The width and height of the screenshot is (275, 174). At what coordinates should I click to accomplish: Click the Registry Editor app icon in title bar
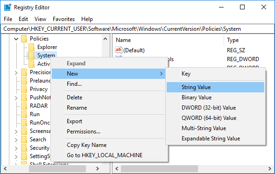pyautogui.click(x=7, y=7)
